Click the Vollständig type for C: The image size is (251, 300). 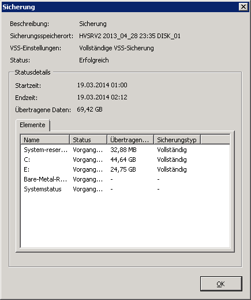(x=172, y=160)
